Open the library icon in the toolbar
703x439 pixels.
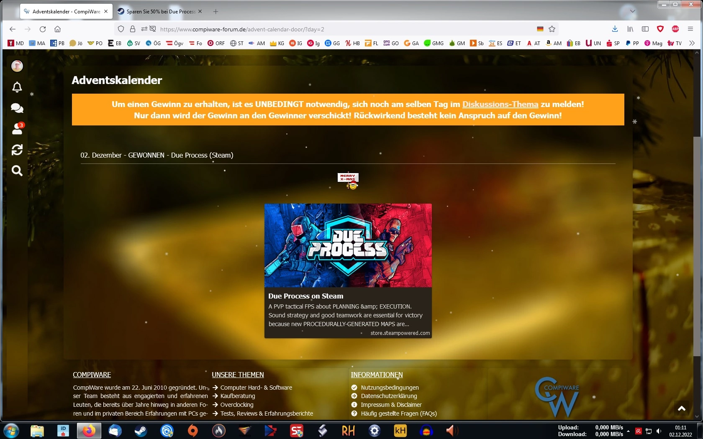click(630, 29)
